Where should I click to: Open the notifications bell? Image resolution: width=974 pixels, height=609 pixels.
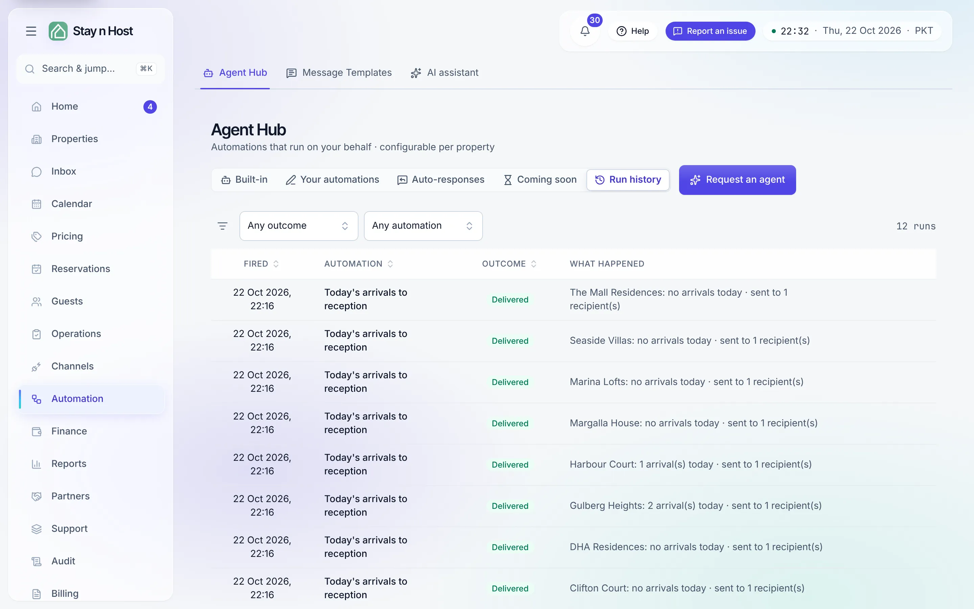point(585,31)
